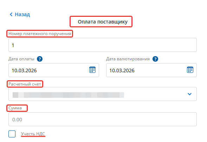This screenshot has width=207, height=142.
Task: Click the Номер платежного поручения label
Action: 40,34
